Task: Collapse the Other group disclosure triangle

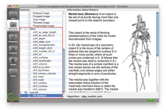Action: point(21,29)
